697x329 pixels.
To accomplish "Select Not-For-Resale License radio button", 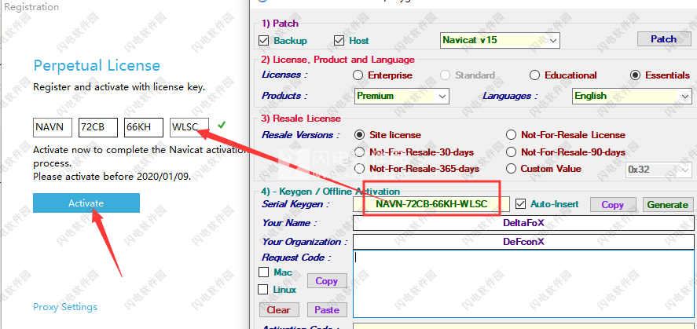I will coord(512,134).
